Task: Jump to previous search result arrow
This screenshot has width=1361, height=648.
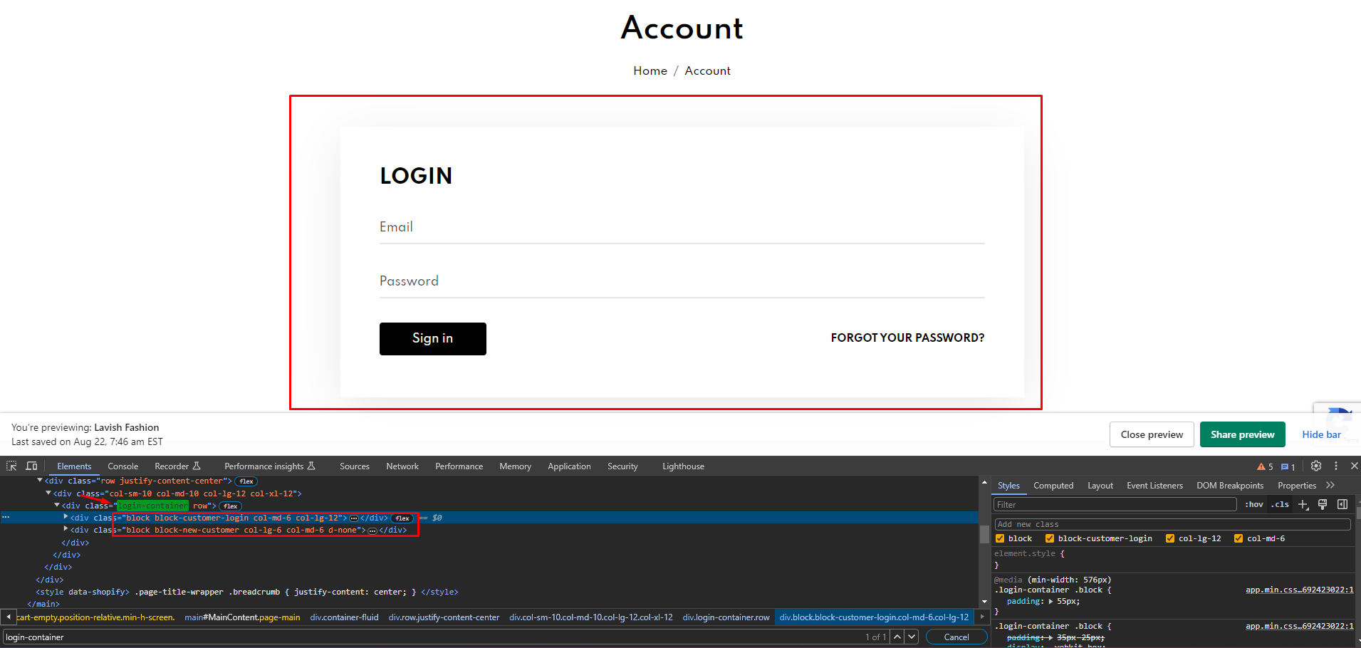Action: click(x=897, y=637)
